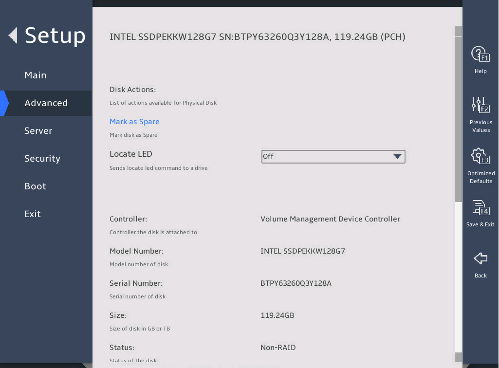
Task: Click the Size value 119.24GB
Action: pyautogui.click(x=277, y=315)
